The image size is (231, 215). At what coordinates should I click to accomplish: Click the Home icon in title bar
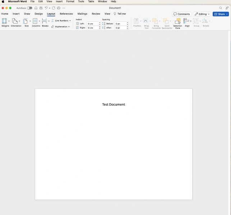click(x=36, y=8)
